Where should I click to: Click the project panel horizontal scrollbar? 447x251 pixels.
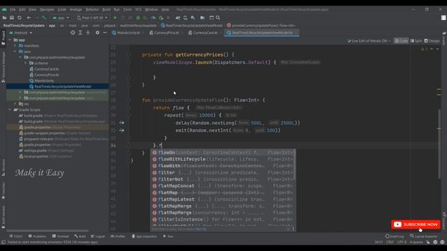[47, 231]
